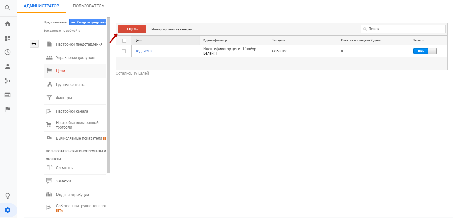Open Acquisition branching icon in sidebar
470x218 pixels.
[8, 81]
